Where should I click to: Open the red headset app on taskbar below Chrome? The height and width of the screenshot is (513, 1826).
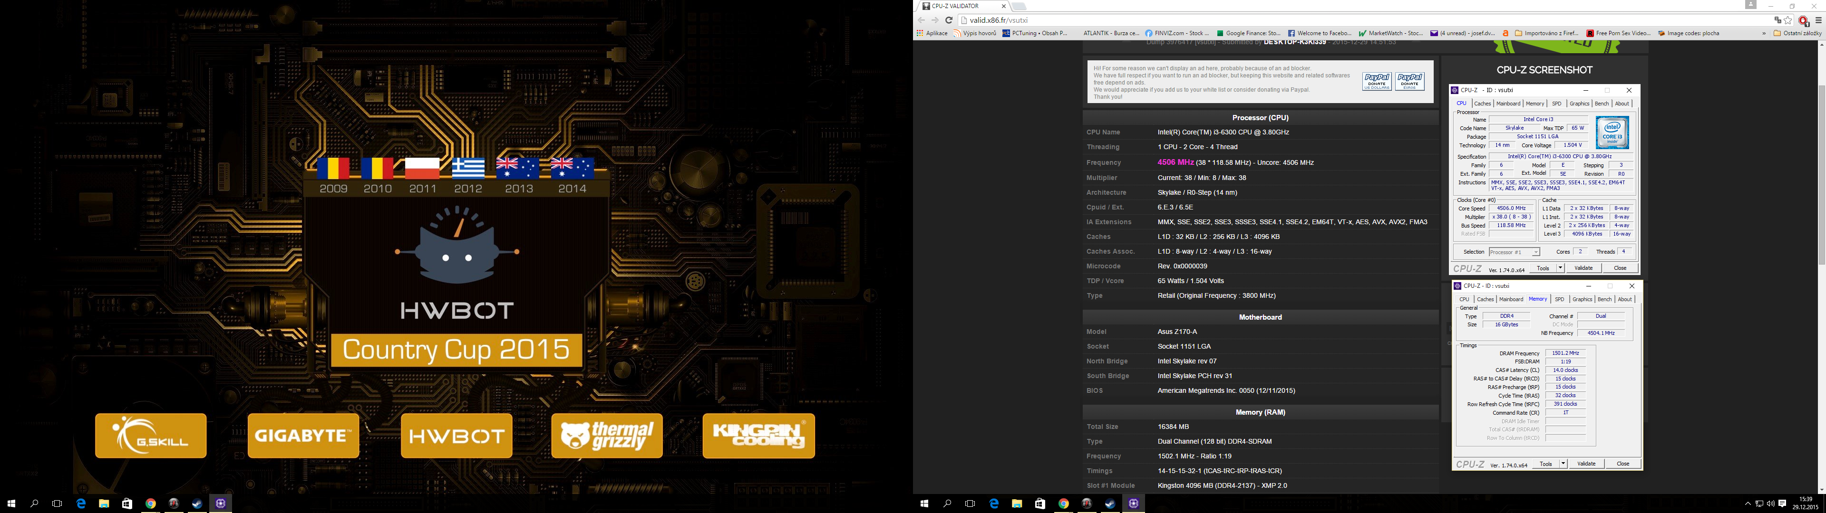[1087, 504]
